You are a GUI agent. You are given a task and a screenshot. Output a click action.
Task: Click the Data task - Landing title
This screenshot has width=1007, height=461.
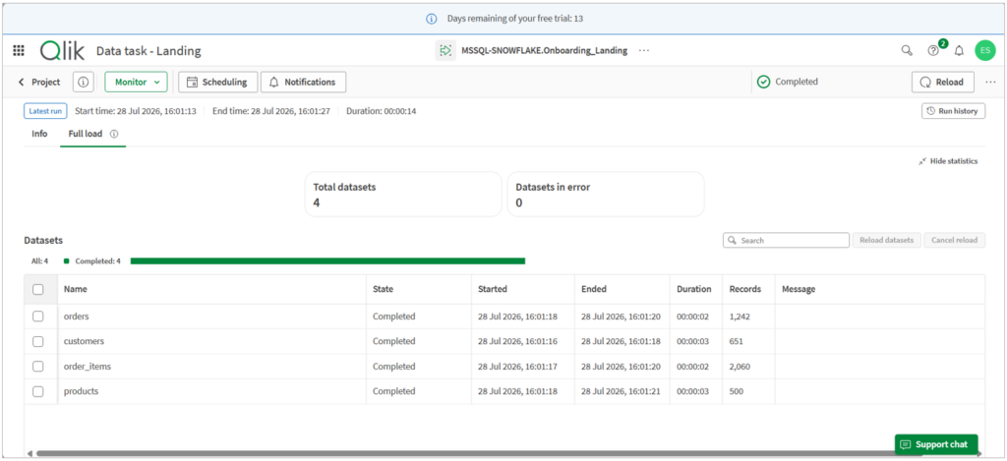coord(148,51)
